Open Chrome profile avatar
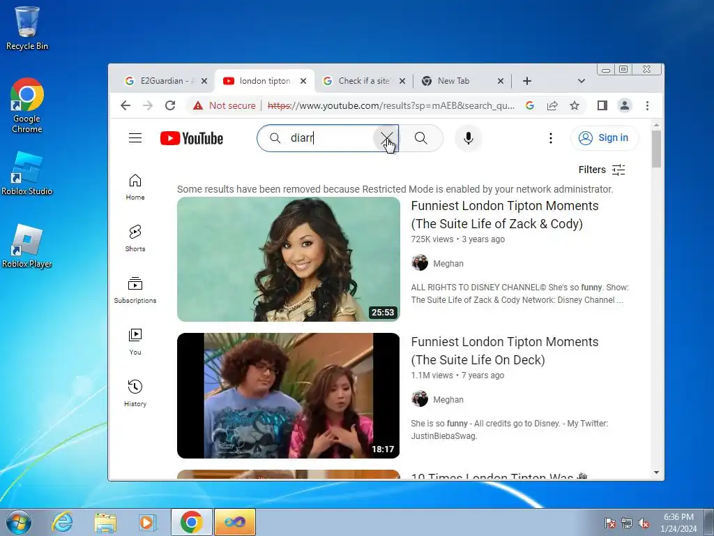 click(625, 106)
